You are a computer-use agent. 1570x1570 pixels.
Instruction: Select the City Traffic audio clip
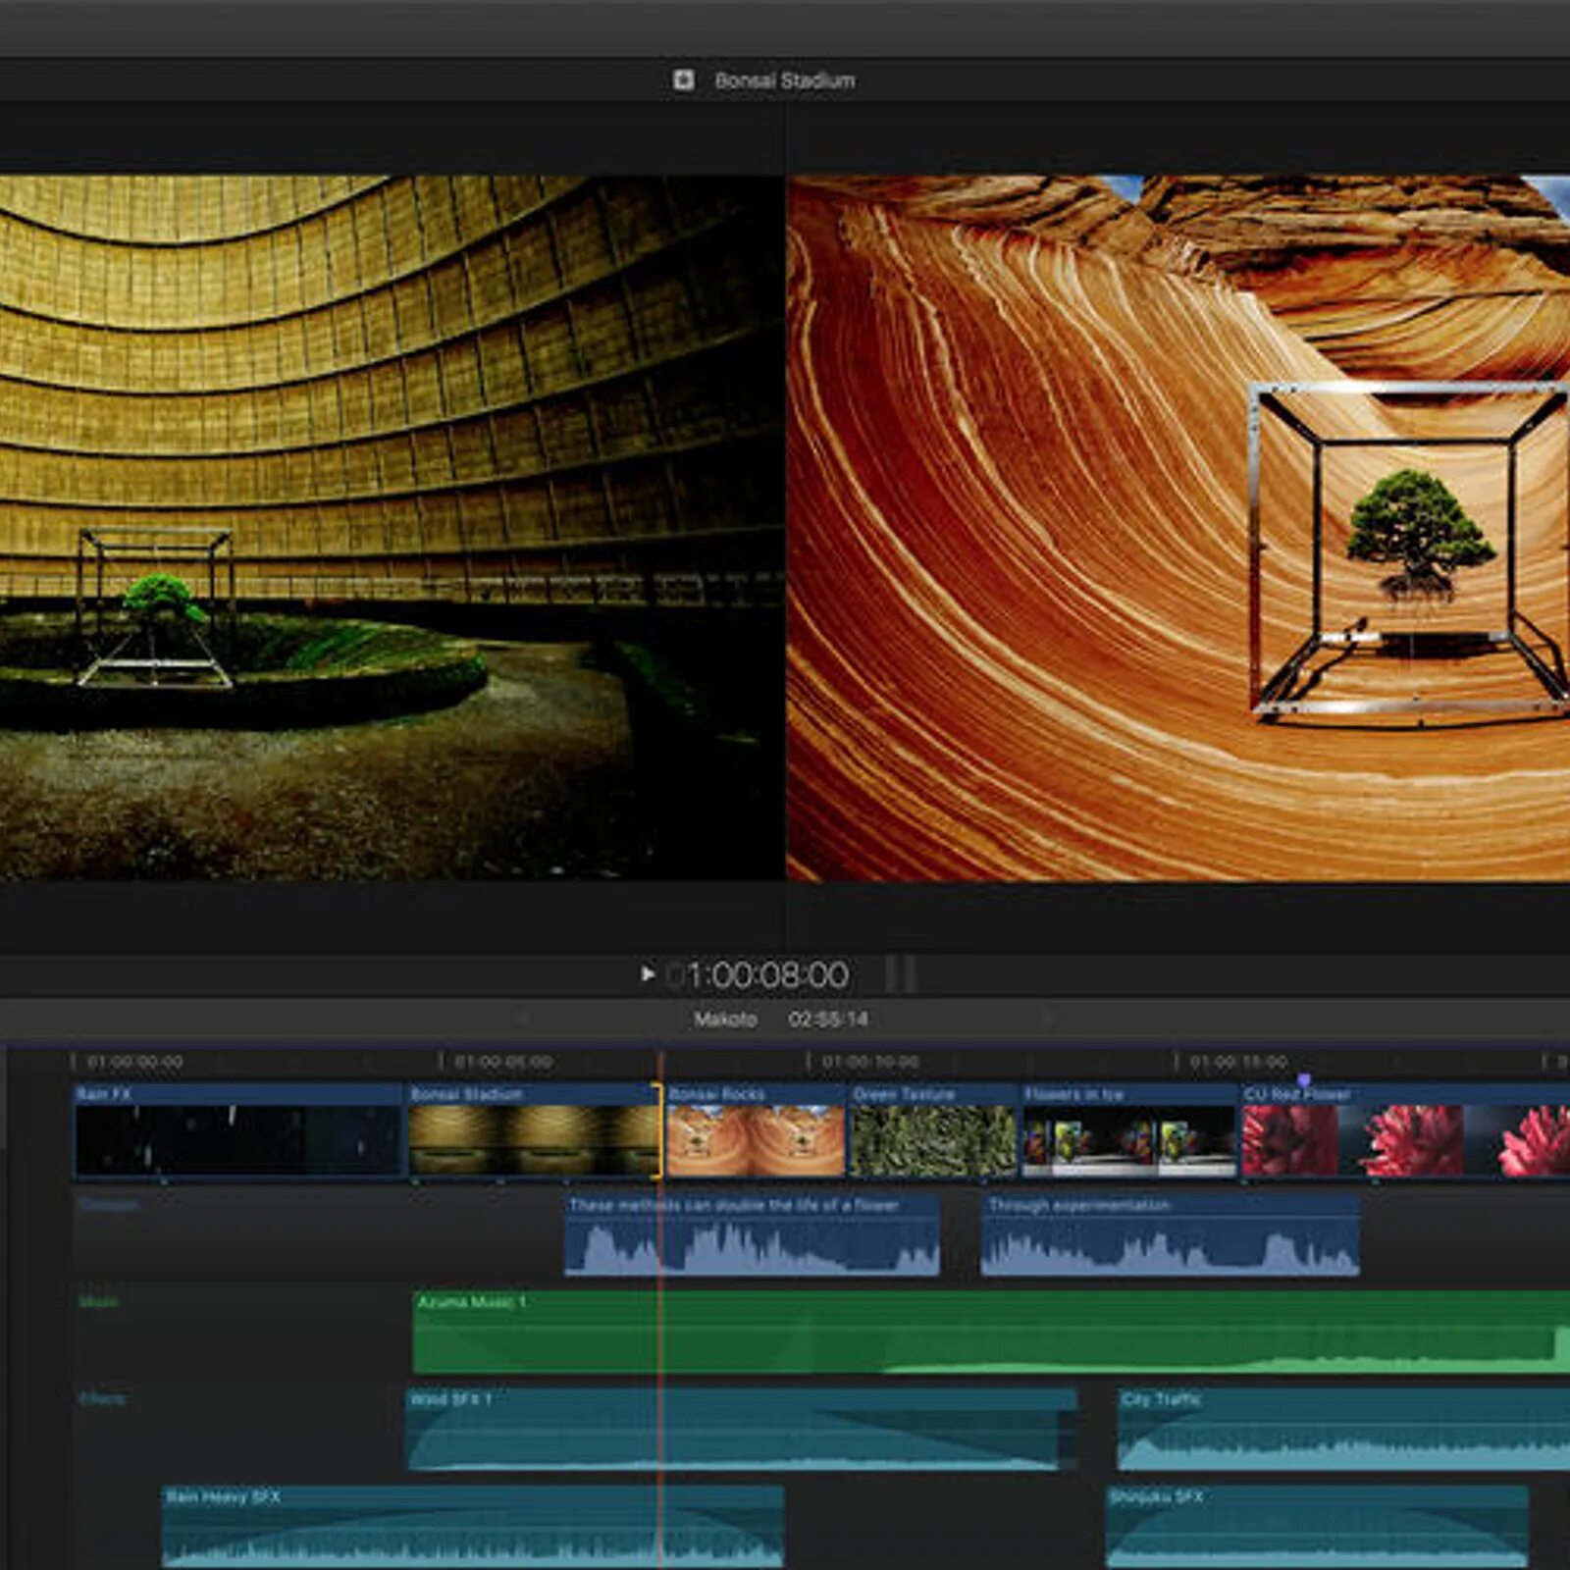[1343, 1429]
